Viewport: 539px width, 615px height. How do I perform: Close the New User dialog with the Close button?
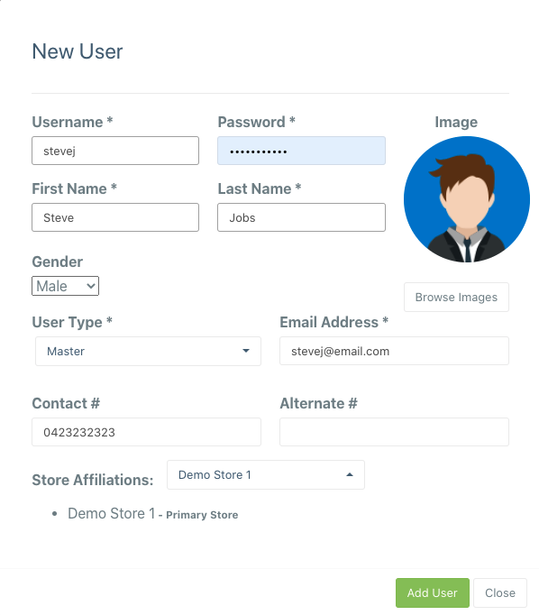[500, 592]
